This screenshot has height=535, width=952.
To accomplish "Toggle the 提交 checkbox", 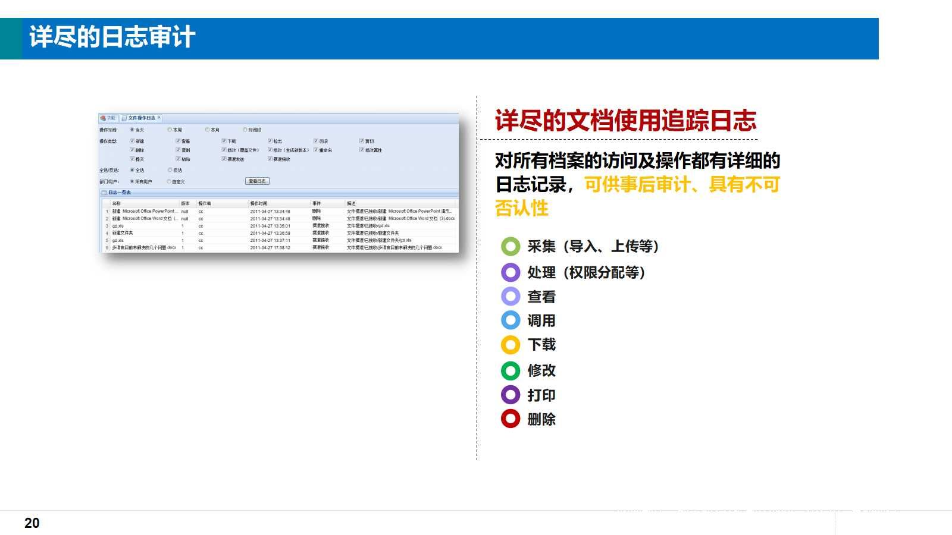I will point(132,159).
